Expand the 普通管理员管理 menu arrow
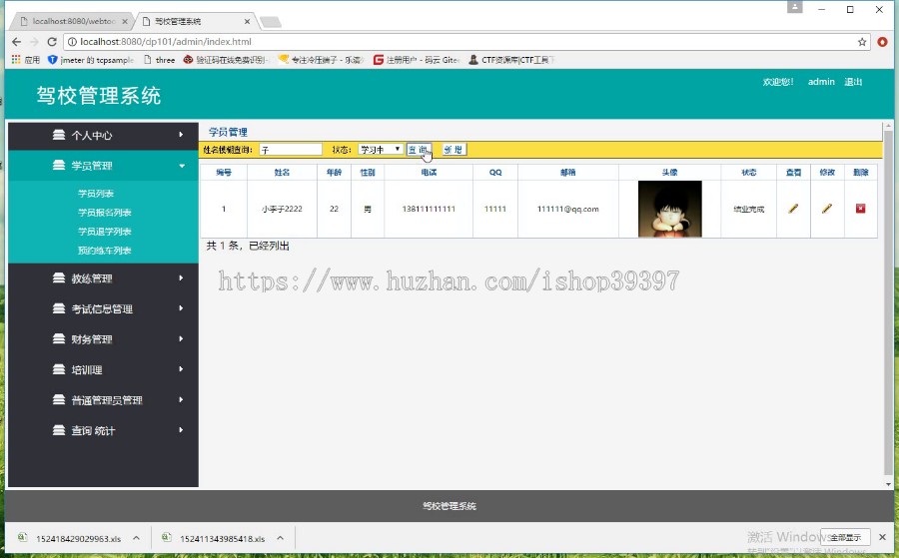 point(181,399)
